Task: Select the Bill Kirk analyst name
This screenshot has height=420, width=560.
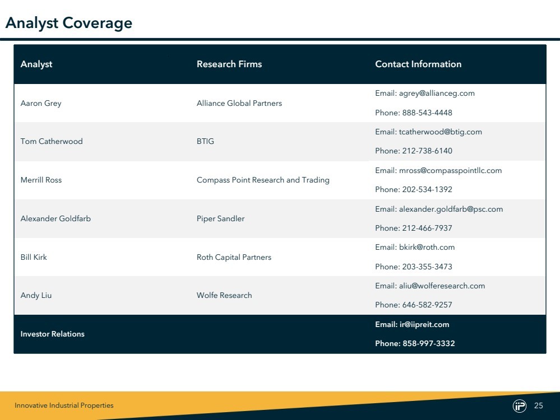Action: (34, 257)
